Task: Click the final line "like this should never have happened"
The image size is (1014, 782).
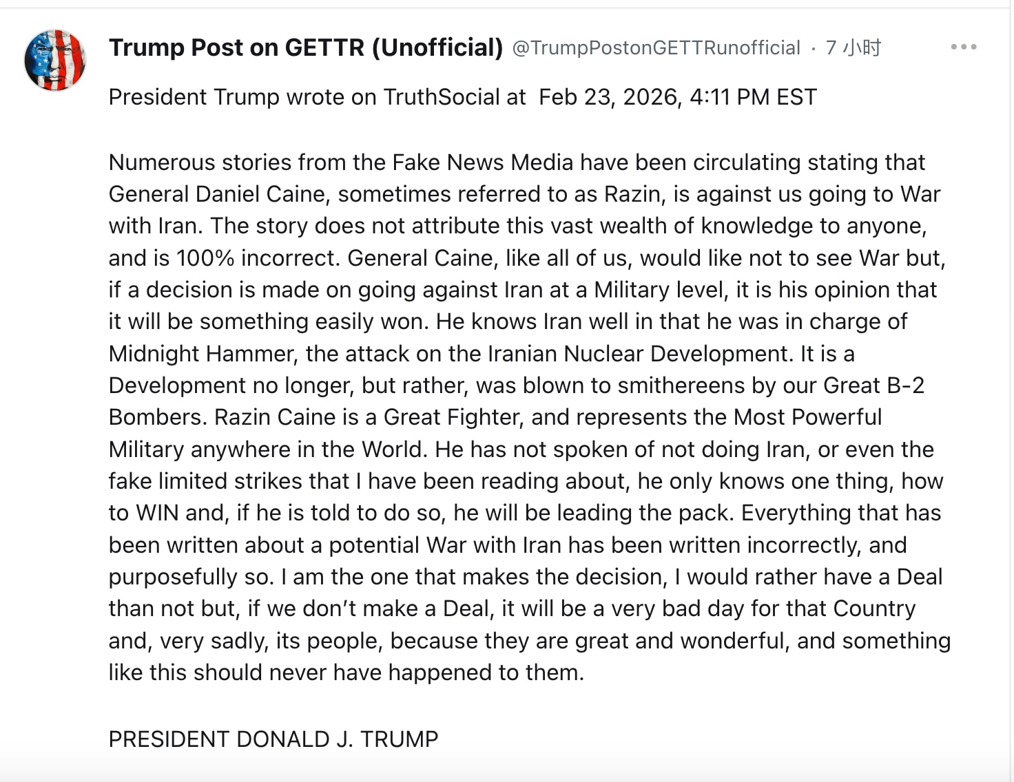Action: [346, 673]
